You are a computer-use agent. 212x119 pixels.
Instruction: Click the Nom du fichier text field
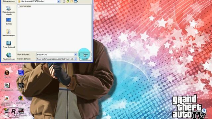click(55, 55)
